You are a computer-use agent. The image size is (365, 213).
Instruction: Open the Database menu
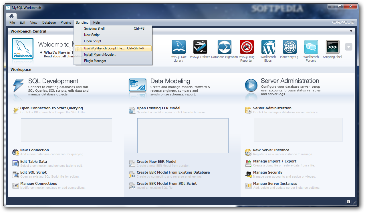point(49,23)
